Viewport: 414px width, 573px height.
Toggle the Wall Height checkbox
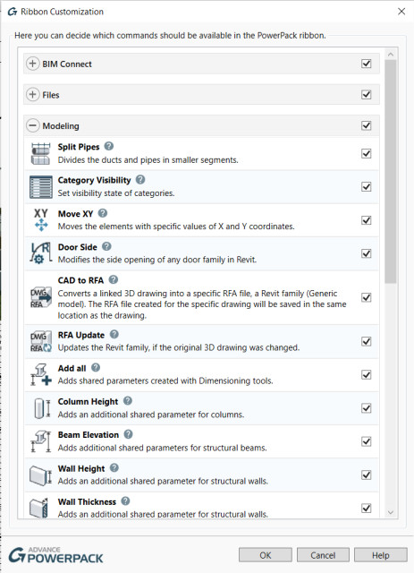pyautogui.click(x=367, y=475)
